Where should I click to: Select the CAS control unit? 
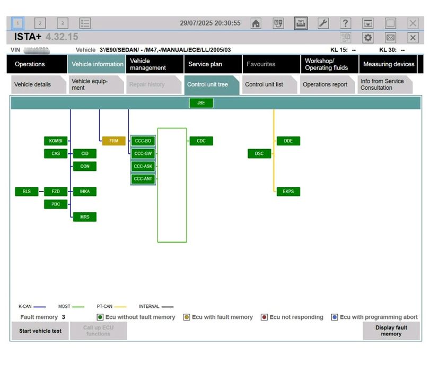point(56,153)
